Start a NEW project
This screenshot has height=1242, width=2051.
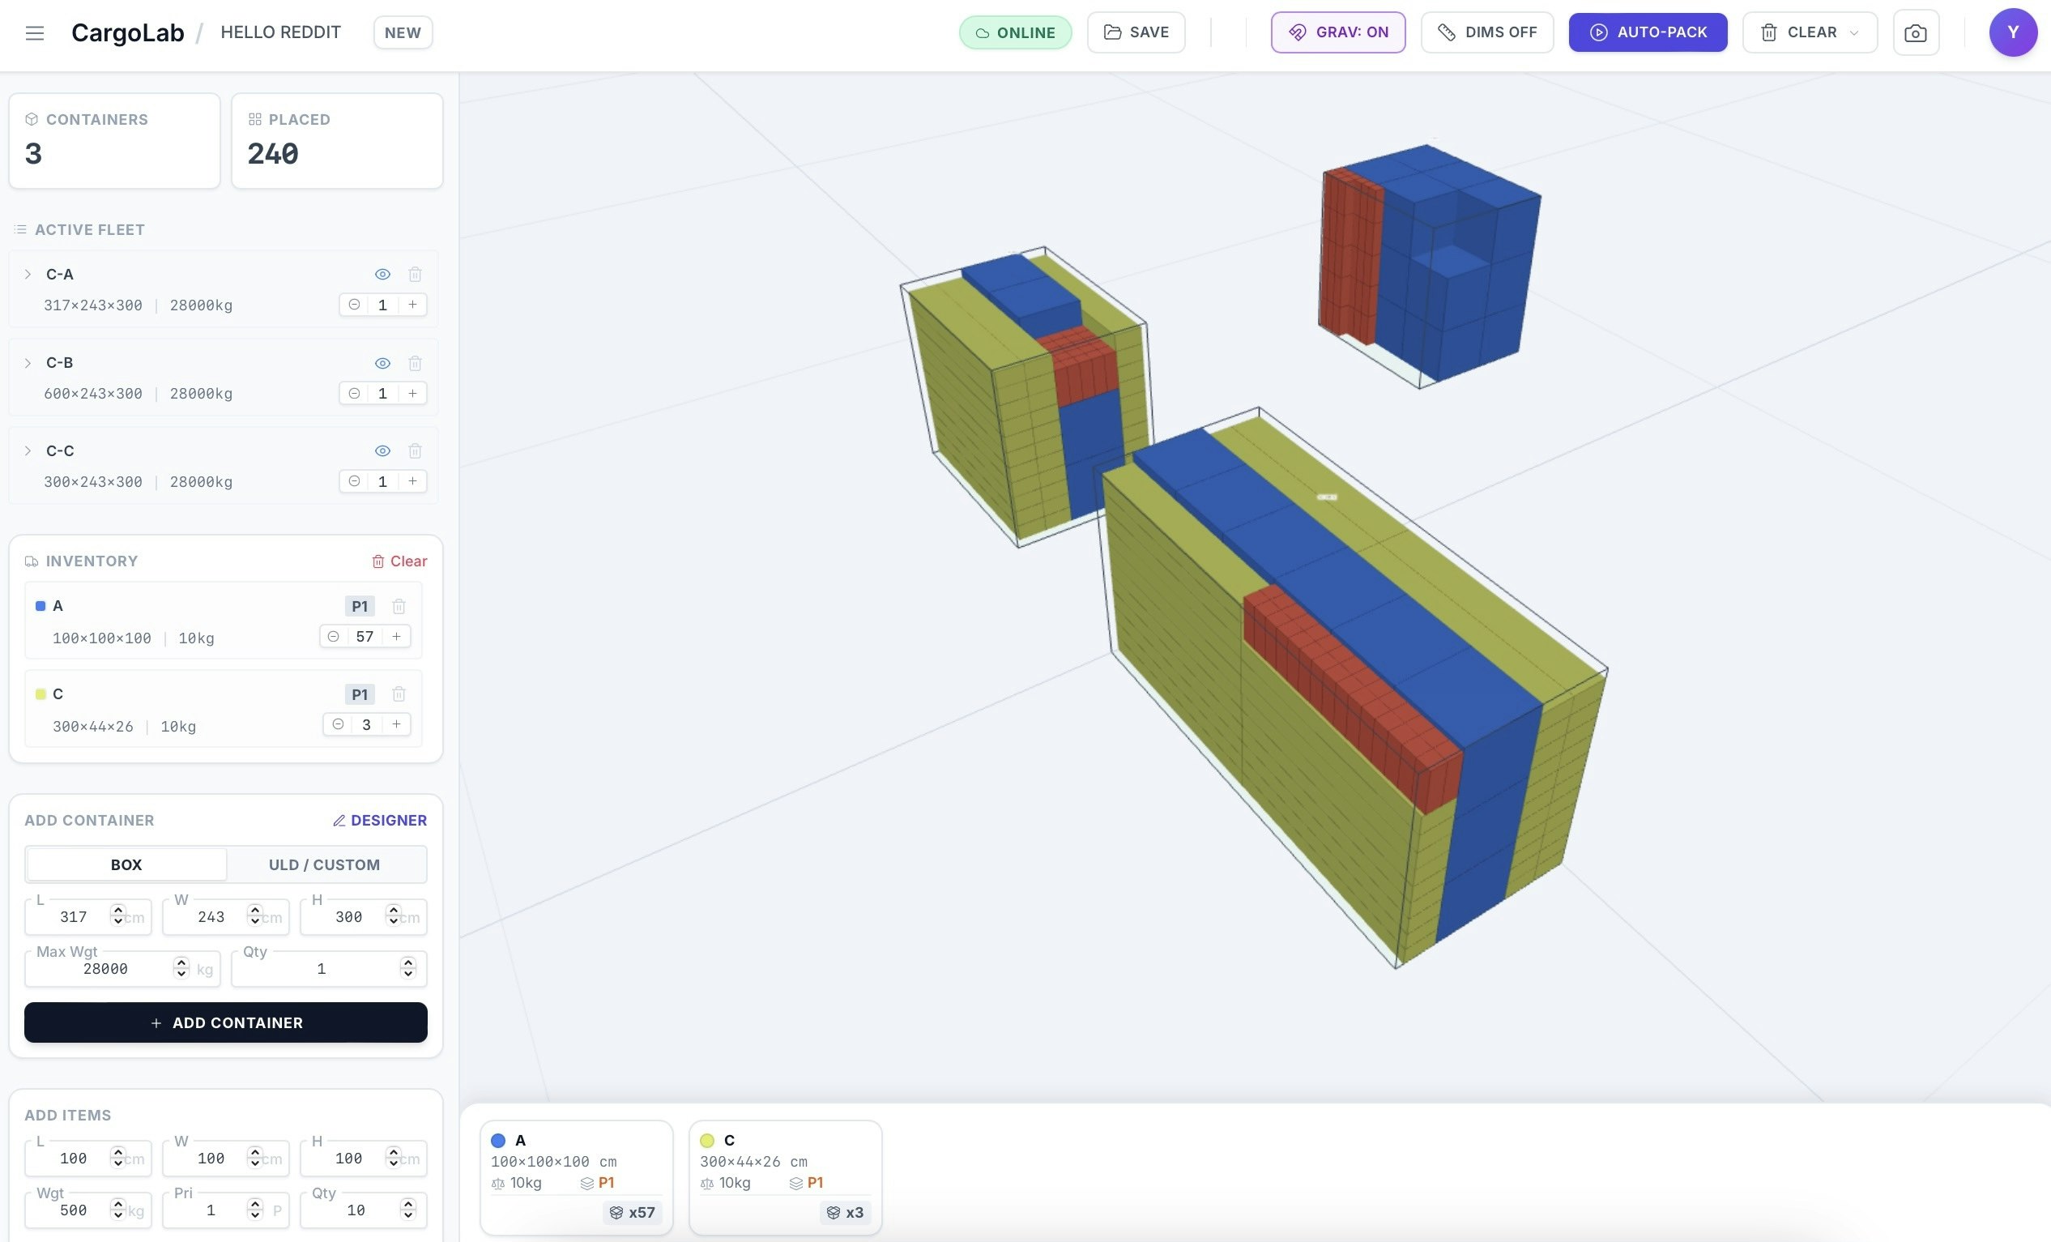(402, 32)
